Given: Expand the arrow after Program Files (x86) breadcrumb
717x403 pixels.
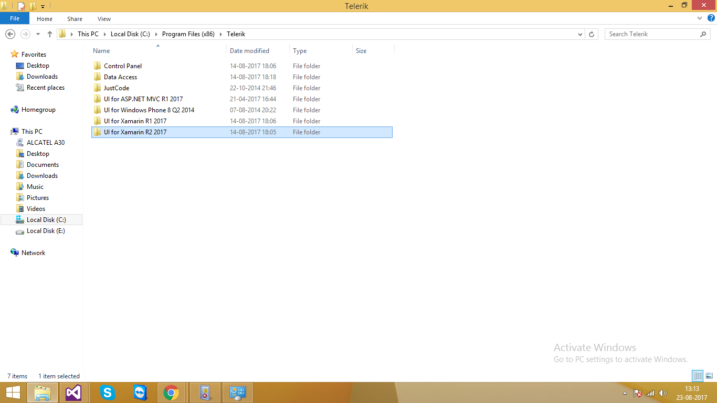Looking at the screenshot, I should [x=222, y=34].
